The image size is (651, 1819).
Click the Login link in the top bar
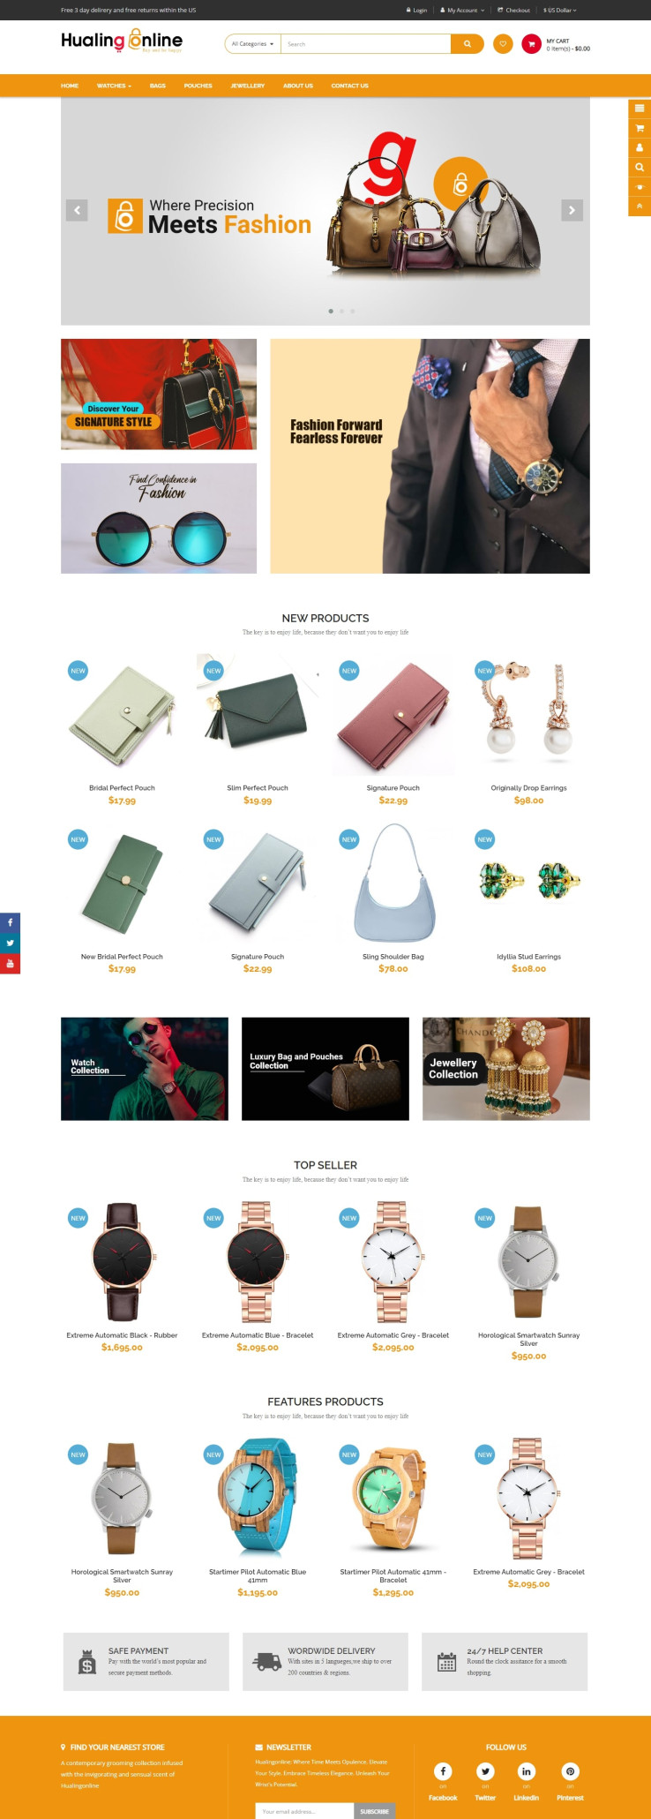tap(416, 11)
